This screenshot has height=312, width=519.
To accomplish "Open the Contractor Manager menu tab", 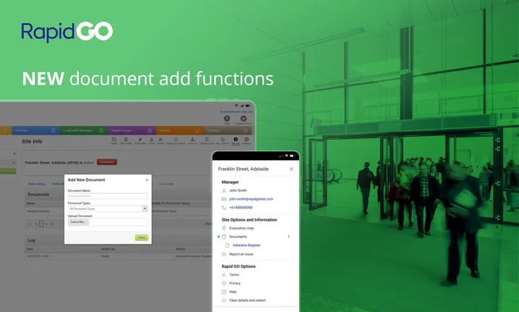I will coord(84,130).
